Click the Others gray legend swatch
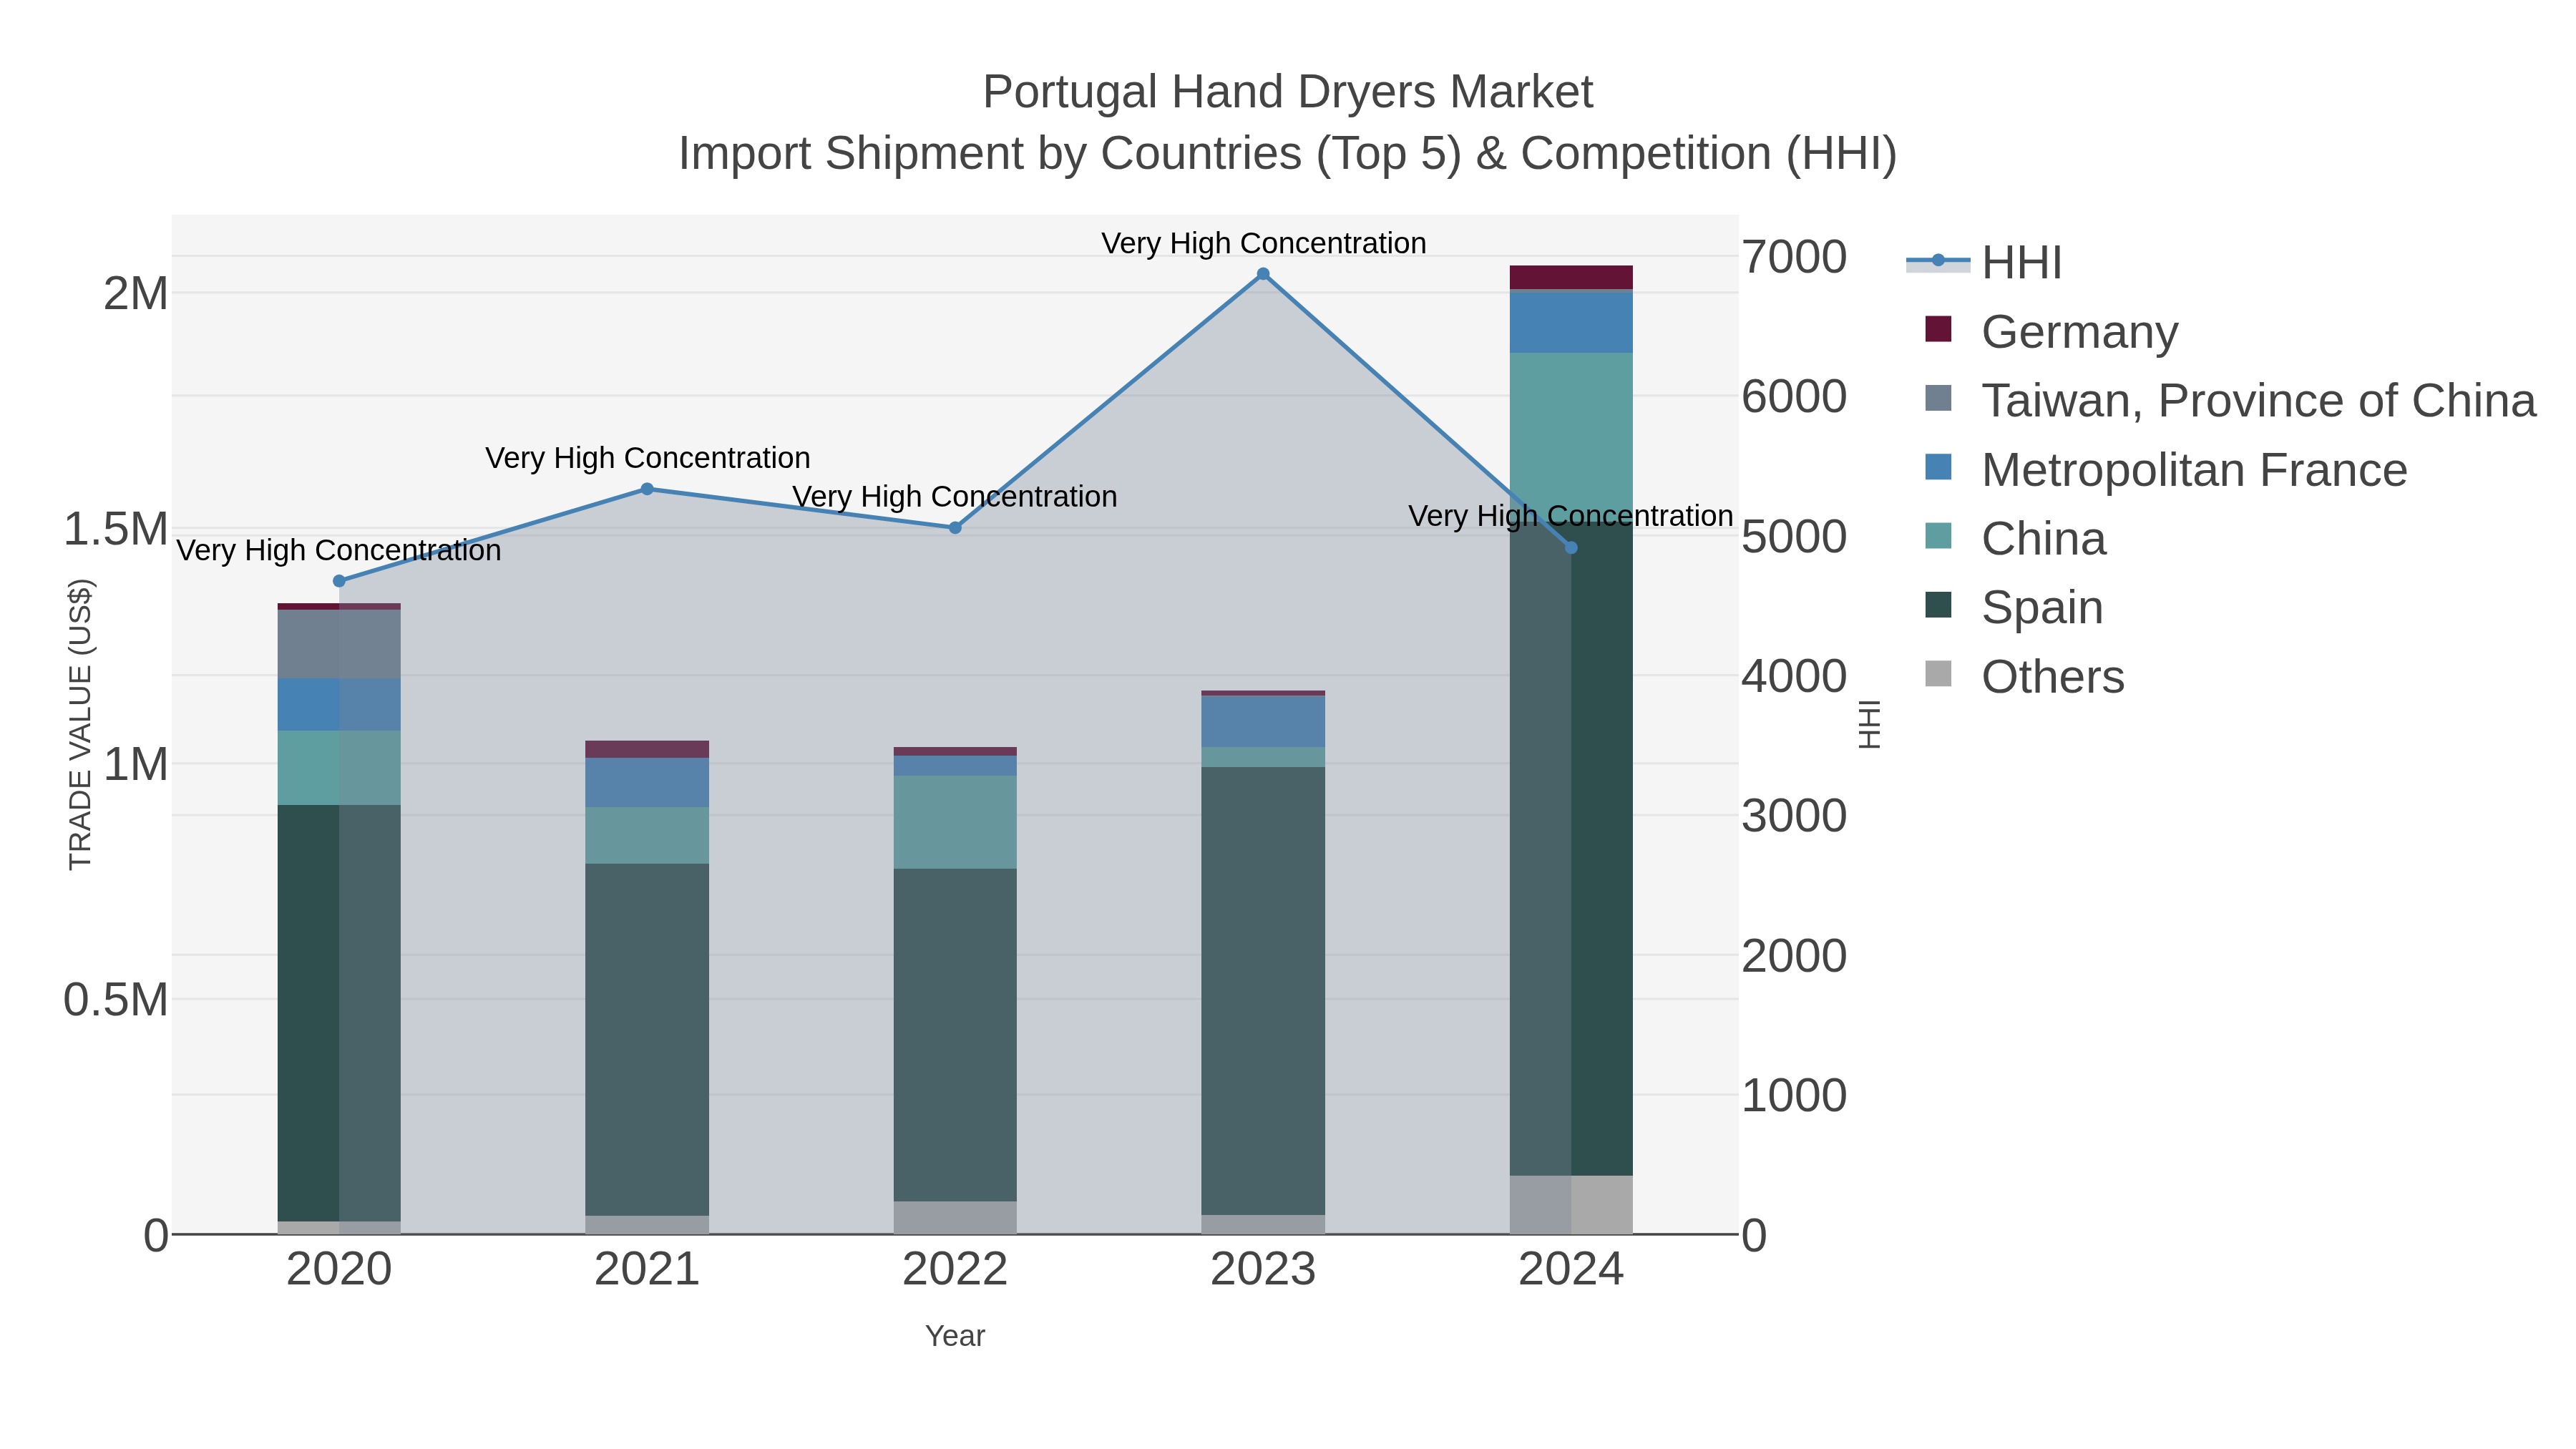This screenshot has width=2576, height=1449. click(1938, 674)
